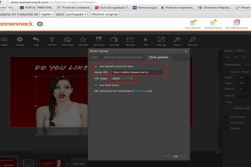Click the plus icon beside the Bannersnack logo
251x167 pixels.
[x=40, y=24]
